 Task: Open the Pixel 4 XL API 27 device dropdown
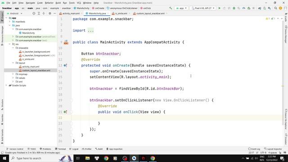[x=203, y=8]
